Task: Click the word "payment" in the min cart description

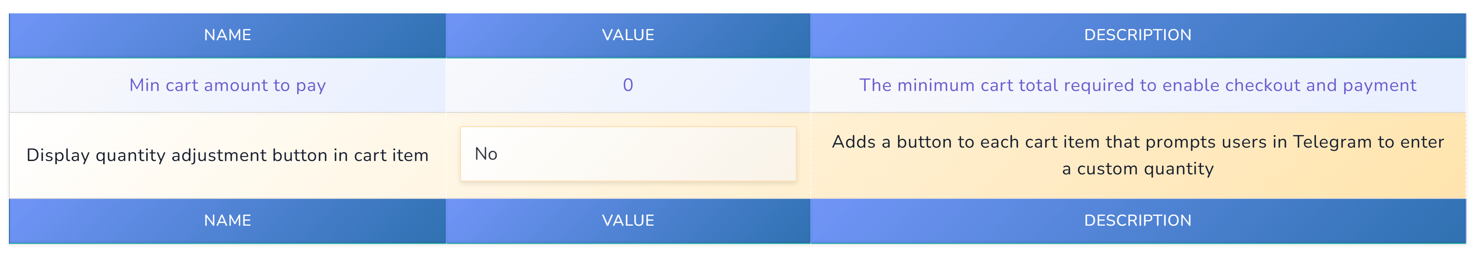Action: pos(1380,85)
